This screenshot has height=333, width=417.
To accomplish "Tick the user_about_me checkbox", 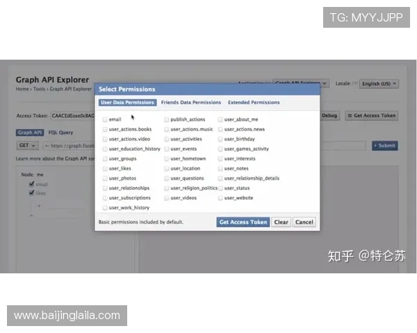I will [x=220, y=119].
